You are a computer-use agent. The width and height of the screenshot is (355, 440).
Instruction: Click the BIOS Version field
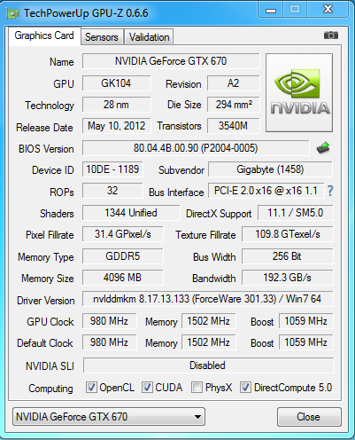[x=196, y=148]
